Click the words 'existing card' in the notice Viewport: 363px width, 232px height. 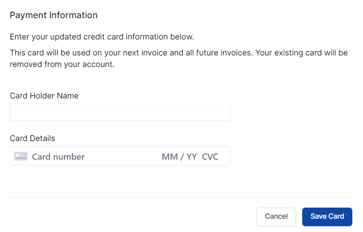[x=294, y=53]
